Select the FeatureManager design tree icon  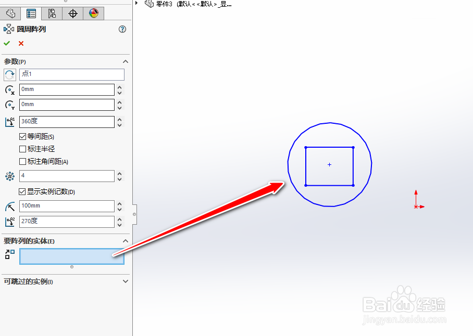(x=10, y=13)
